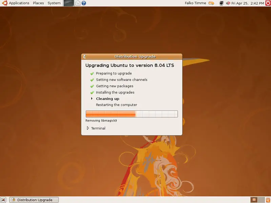
Task: Click the 'Upgrading Ubuntu to version 8.04 LTS' heading
Action: tap(130, 65)
